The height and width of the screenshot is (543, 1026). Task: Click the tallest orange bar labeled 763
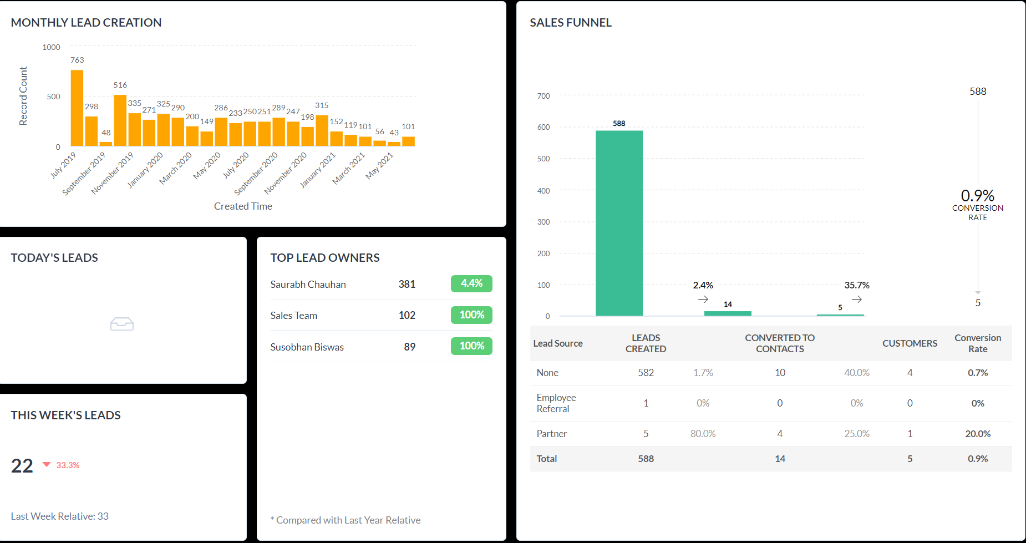coord(77,108)
